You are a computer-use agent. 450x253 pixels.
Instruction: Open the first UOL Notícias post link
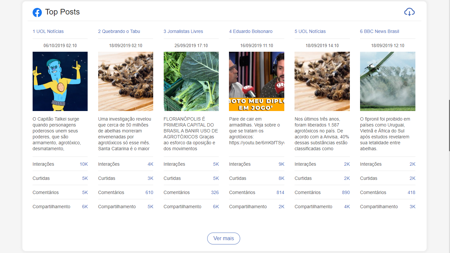48,31
